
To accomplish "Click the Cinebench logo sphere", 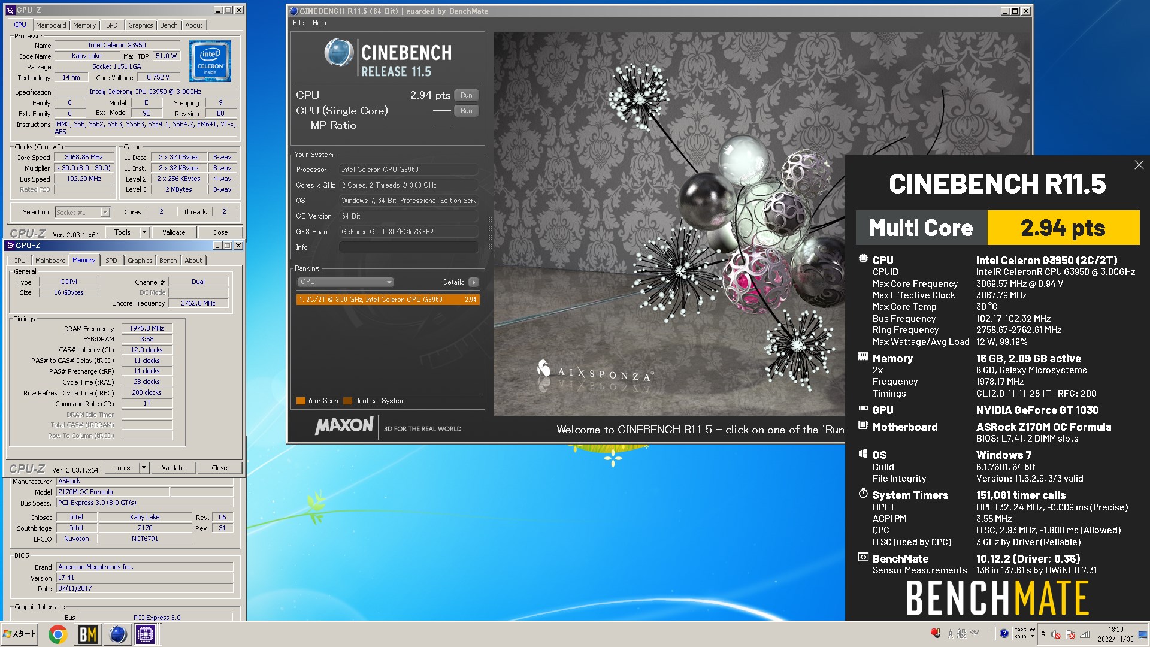I will pyautogui.click(x=339, y=53).
